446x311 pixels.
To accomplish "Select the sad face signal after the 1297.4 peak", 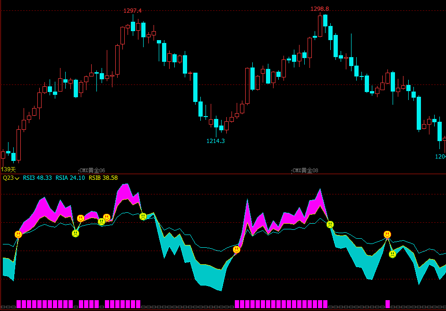I will [143, 217].
